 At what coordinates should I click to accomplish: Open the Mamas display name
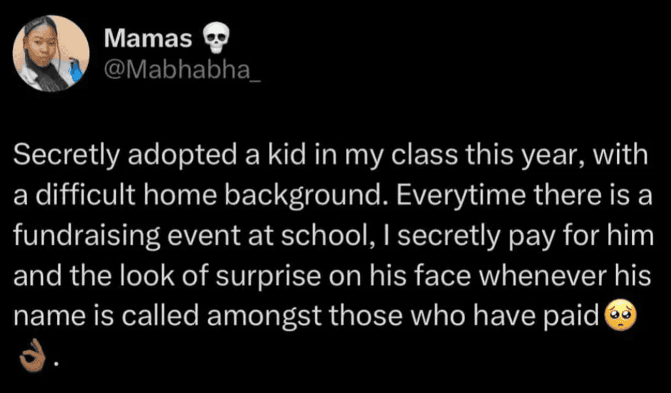click(x=148, y=39)
